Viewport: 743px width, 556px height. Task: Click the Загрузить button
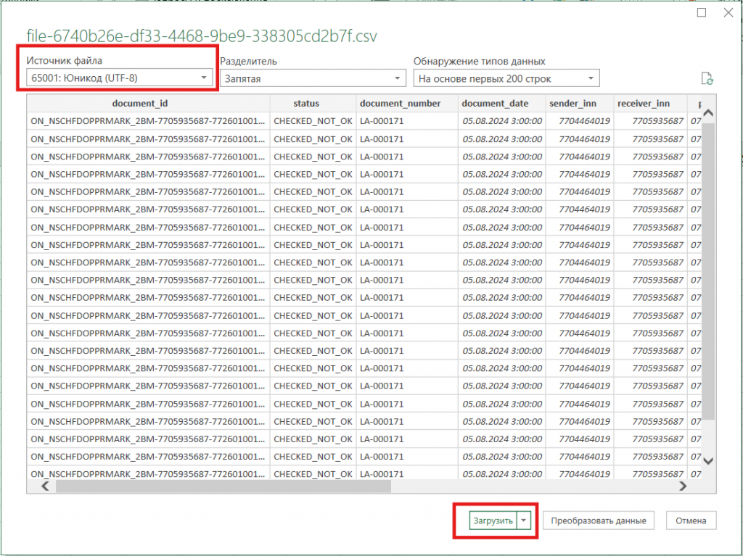493,520
